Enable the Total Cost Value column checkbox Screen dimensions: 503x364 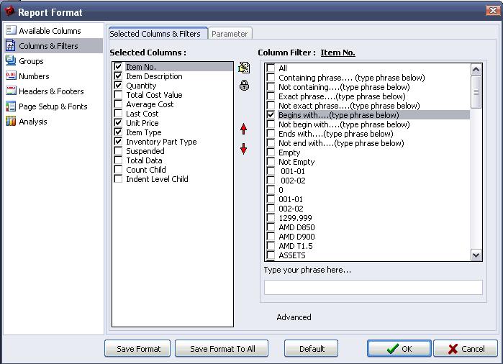tap(119, 95)
